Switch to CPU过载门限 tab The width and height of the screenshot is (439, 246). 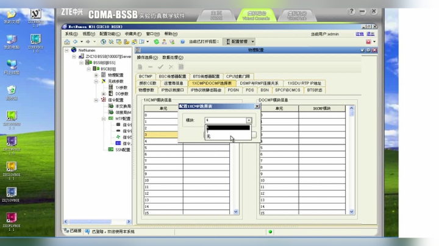point(238,76)
